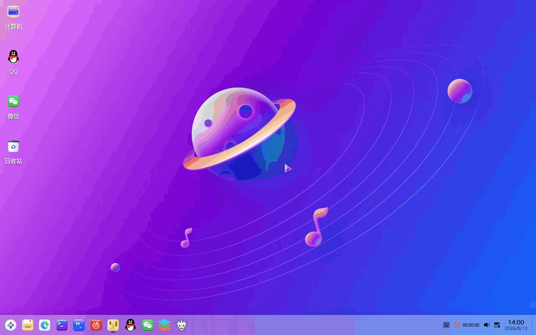Open the stacked layers app in taskbar
This screenshot has height=335, width=536.
click(165, 325)
